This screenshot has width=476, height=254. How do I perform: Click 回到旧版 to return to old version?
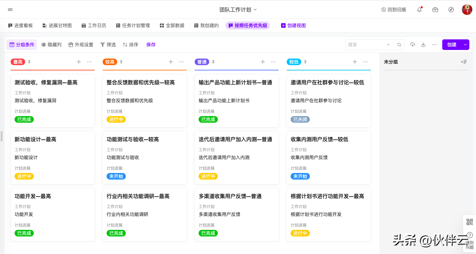394,10
